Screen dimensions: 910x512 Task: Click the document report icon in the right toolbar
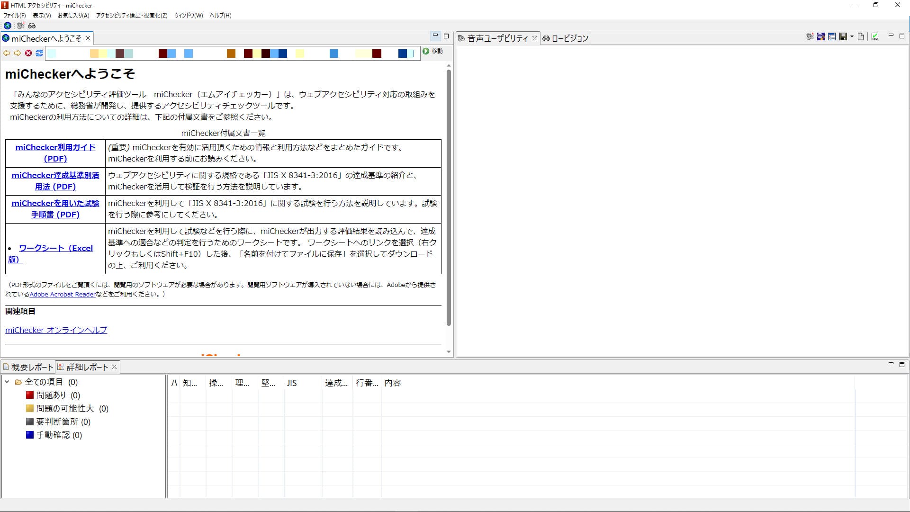coord(861,36)
